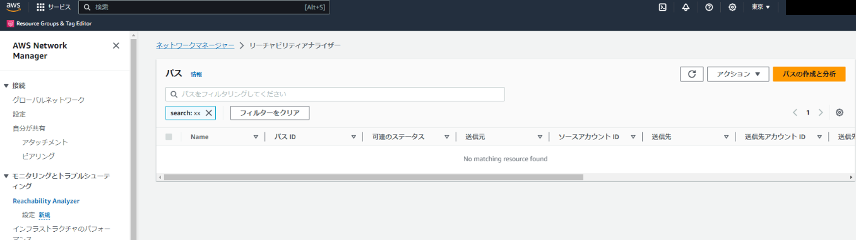The height and width of the screenshot is (240, 856).
Task: Sort by 送信元 column
Action: point(540,137)
